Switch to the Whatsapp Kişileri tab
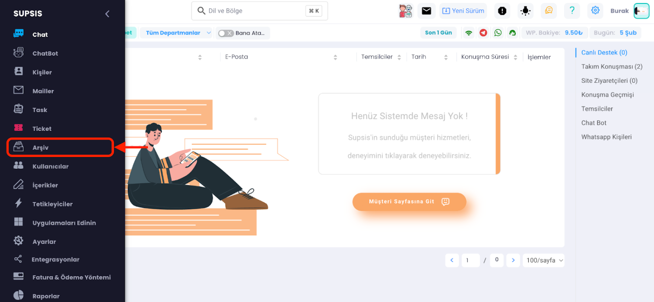654x302 pixels. [x=606, y=137]
